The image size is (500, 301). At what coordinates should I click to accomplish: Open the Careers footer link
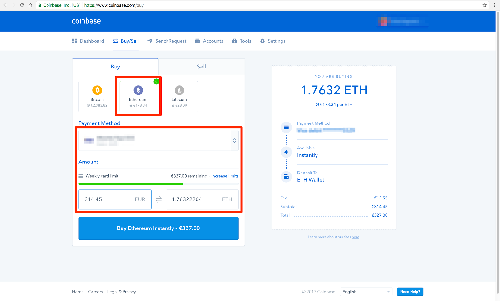point(96,292)
